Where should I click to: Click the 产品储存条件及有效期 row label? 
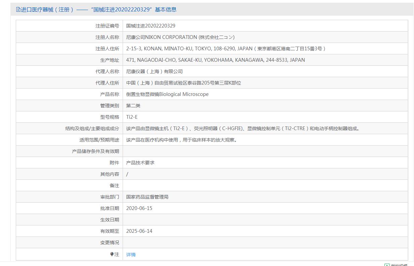point(96,151)
